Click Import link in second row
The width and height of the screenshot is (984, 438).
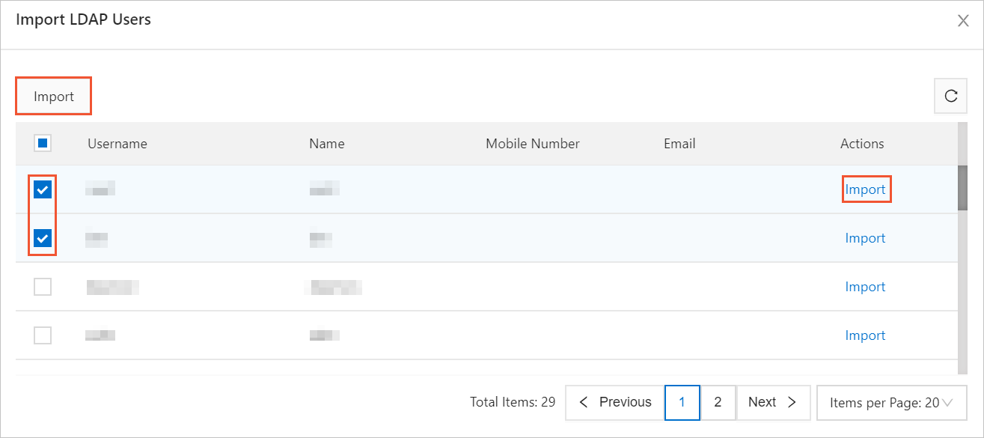coord(866,238)
